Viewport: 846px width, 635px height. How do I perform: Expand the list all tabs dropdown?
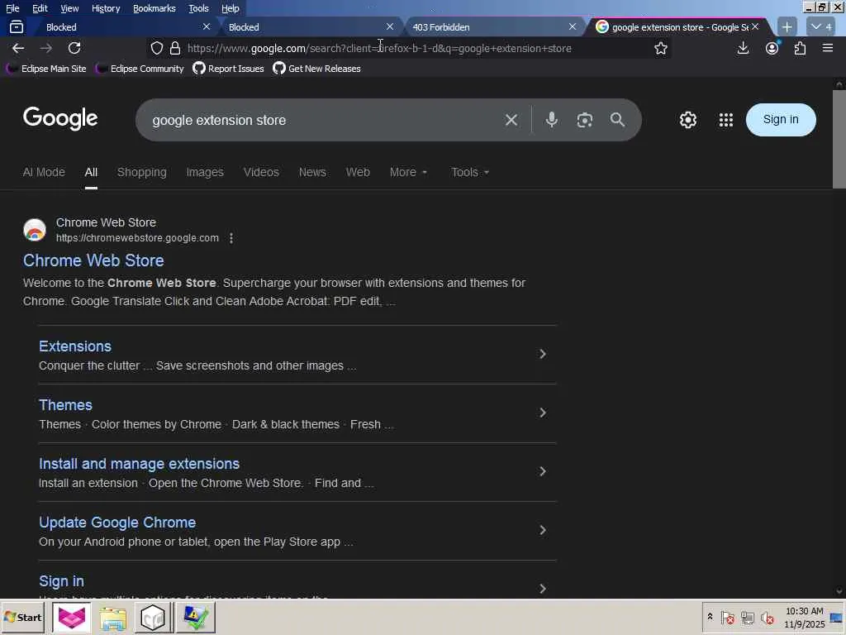click(820, 26)
